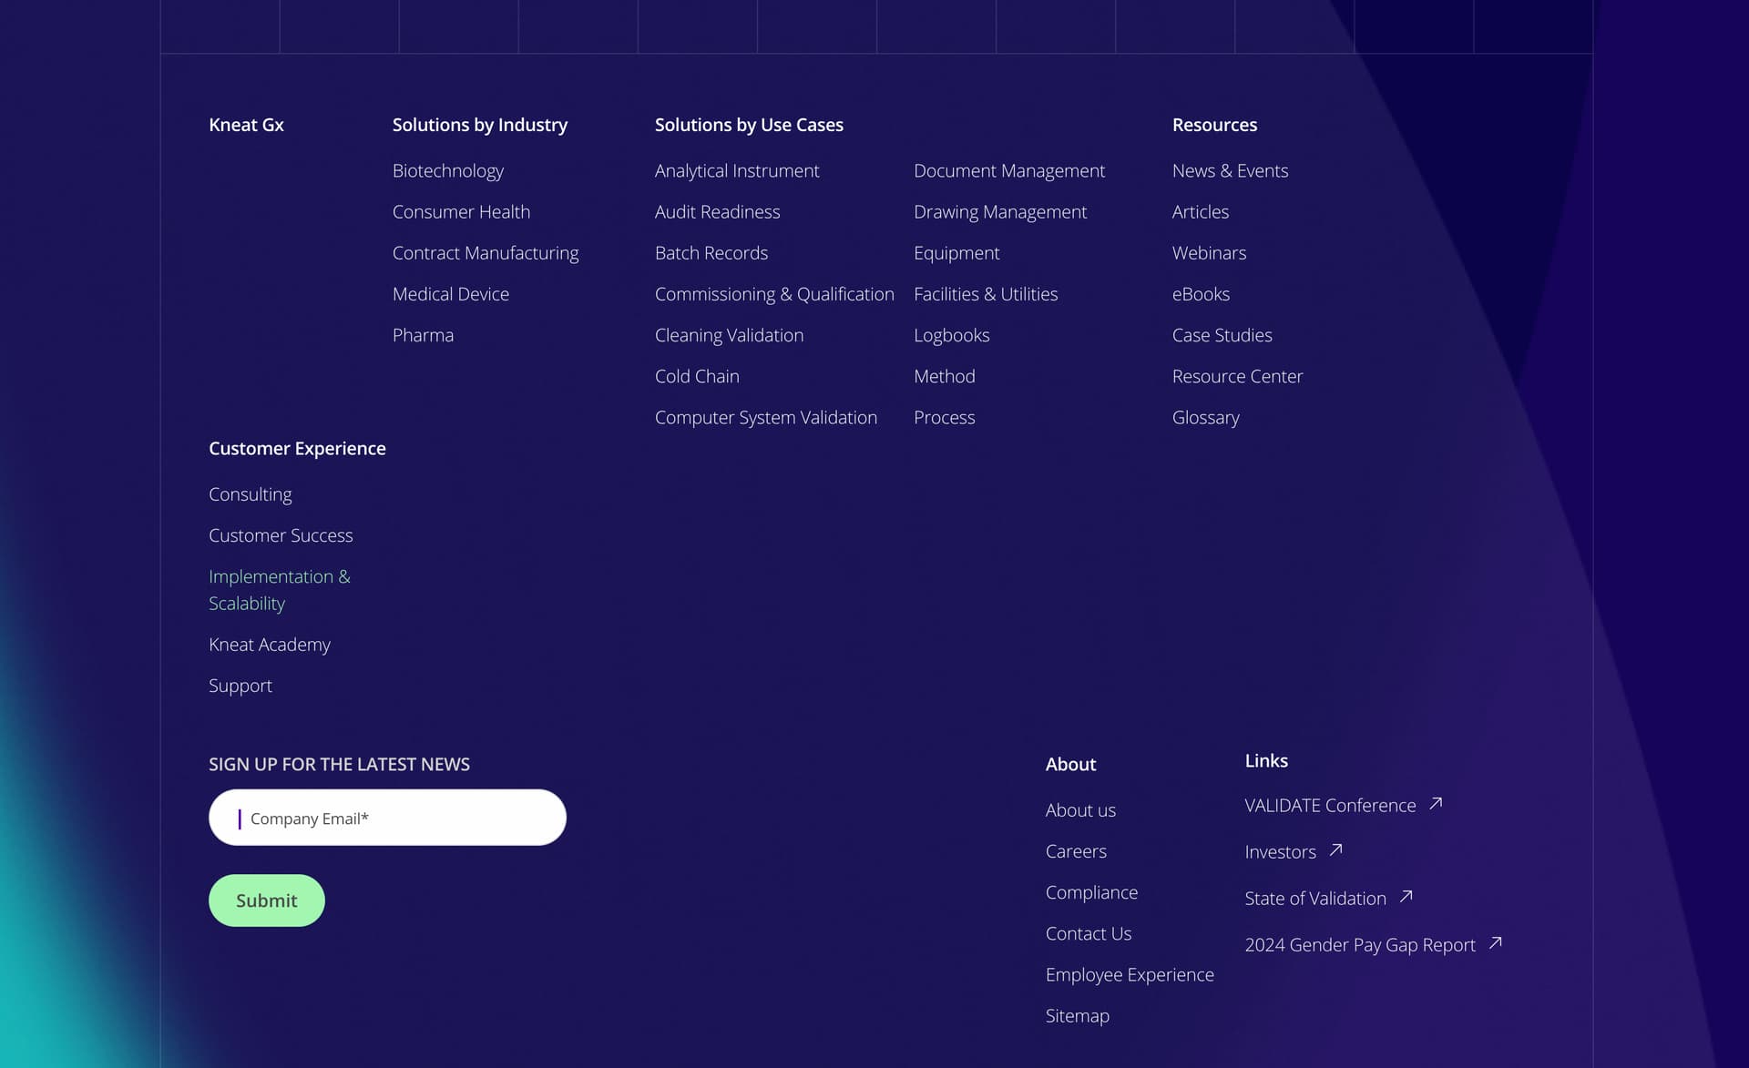Go to Document Management page
The image size is (1749, 1068).
pyautogui.click(x=1009, y=171)
